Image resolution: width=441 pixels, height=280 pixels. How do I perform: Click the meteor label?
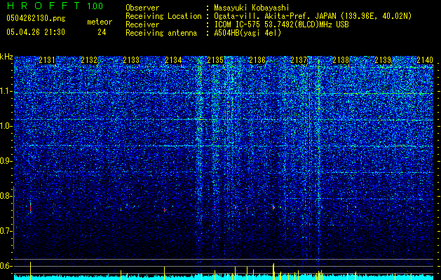100,22
